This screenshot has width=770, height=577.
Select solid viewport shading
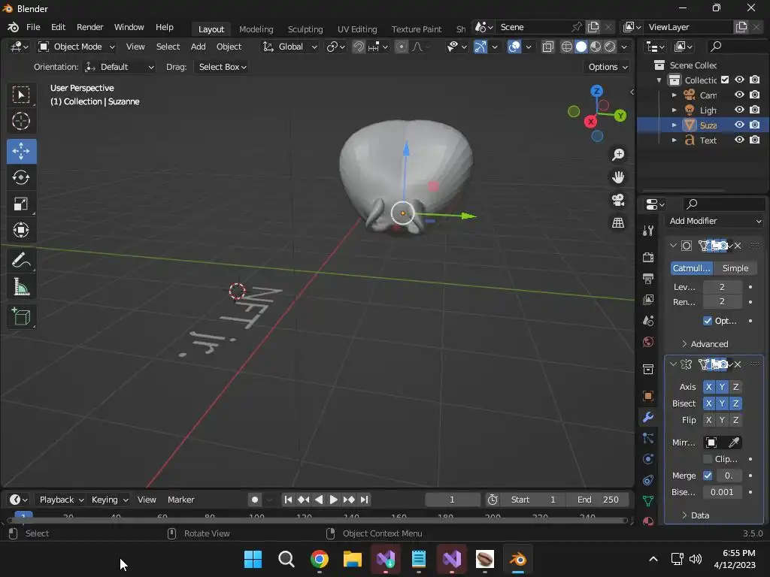pos(581,47)
